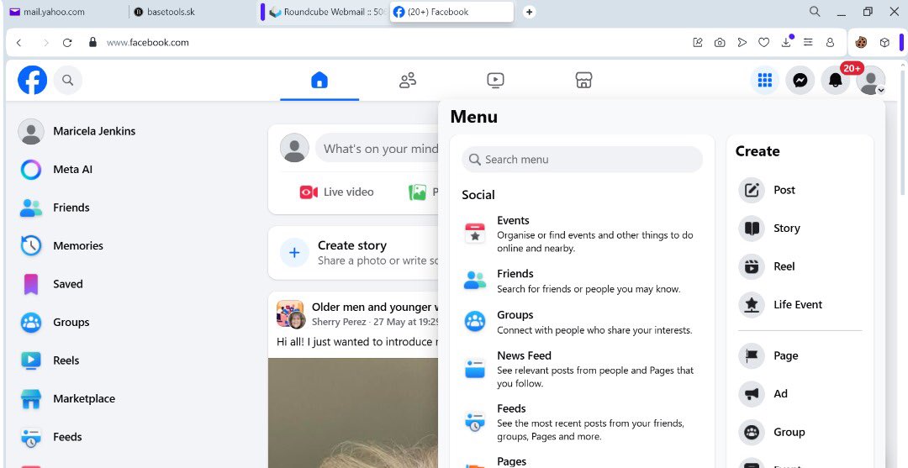Viewport: 908px width, 468px height.
Task: Click the browser snapshot camera icon
Action: tap(720, 42)
